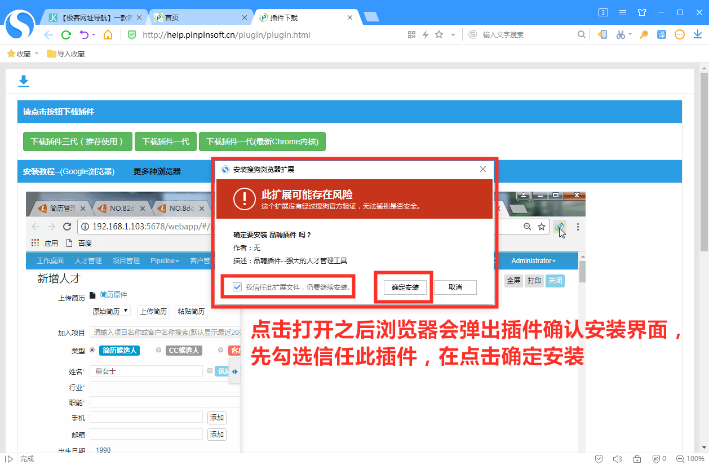Viewport: 709px width, 465px height.
Task: Click the 确定安装 button in dialog
Action: point(405,287)
